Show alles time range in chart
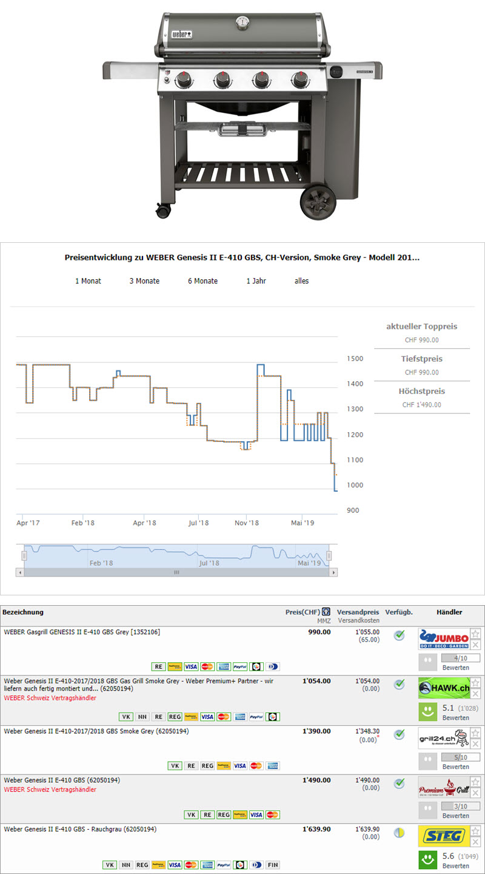This screenshot has height=874, width=485. pyautogui.click(x=301, y=281)
